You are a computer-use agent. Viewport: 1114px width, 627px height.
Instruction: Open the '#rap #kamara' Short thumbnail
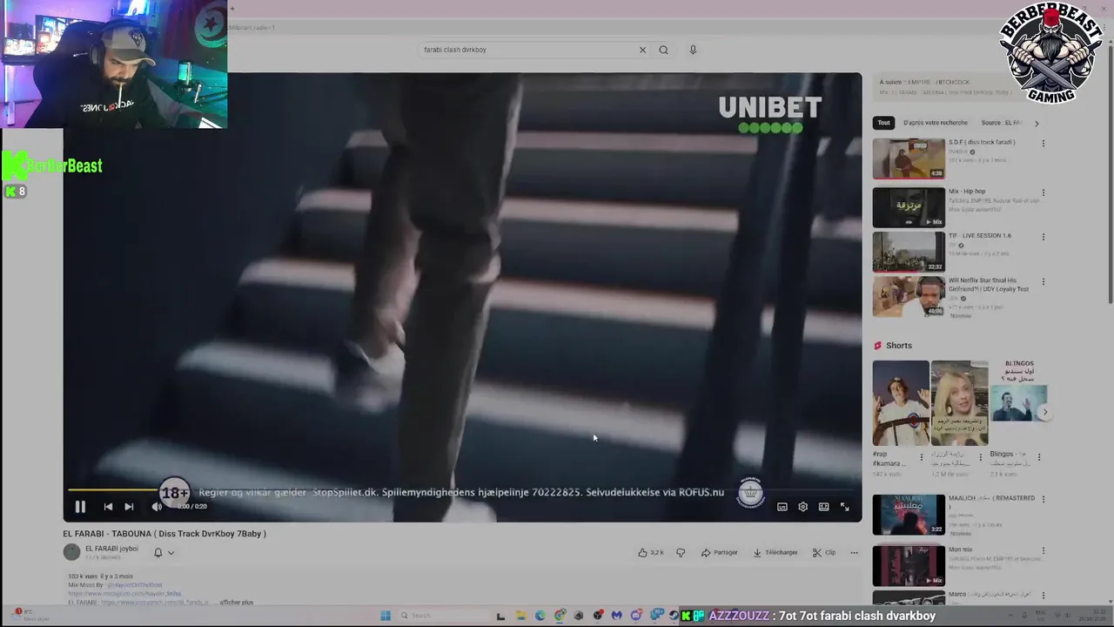point(901,403)
